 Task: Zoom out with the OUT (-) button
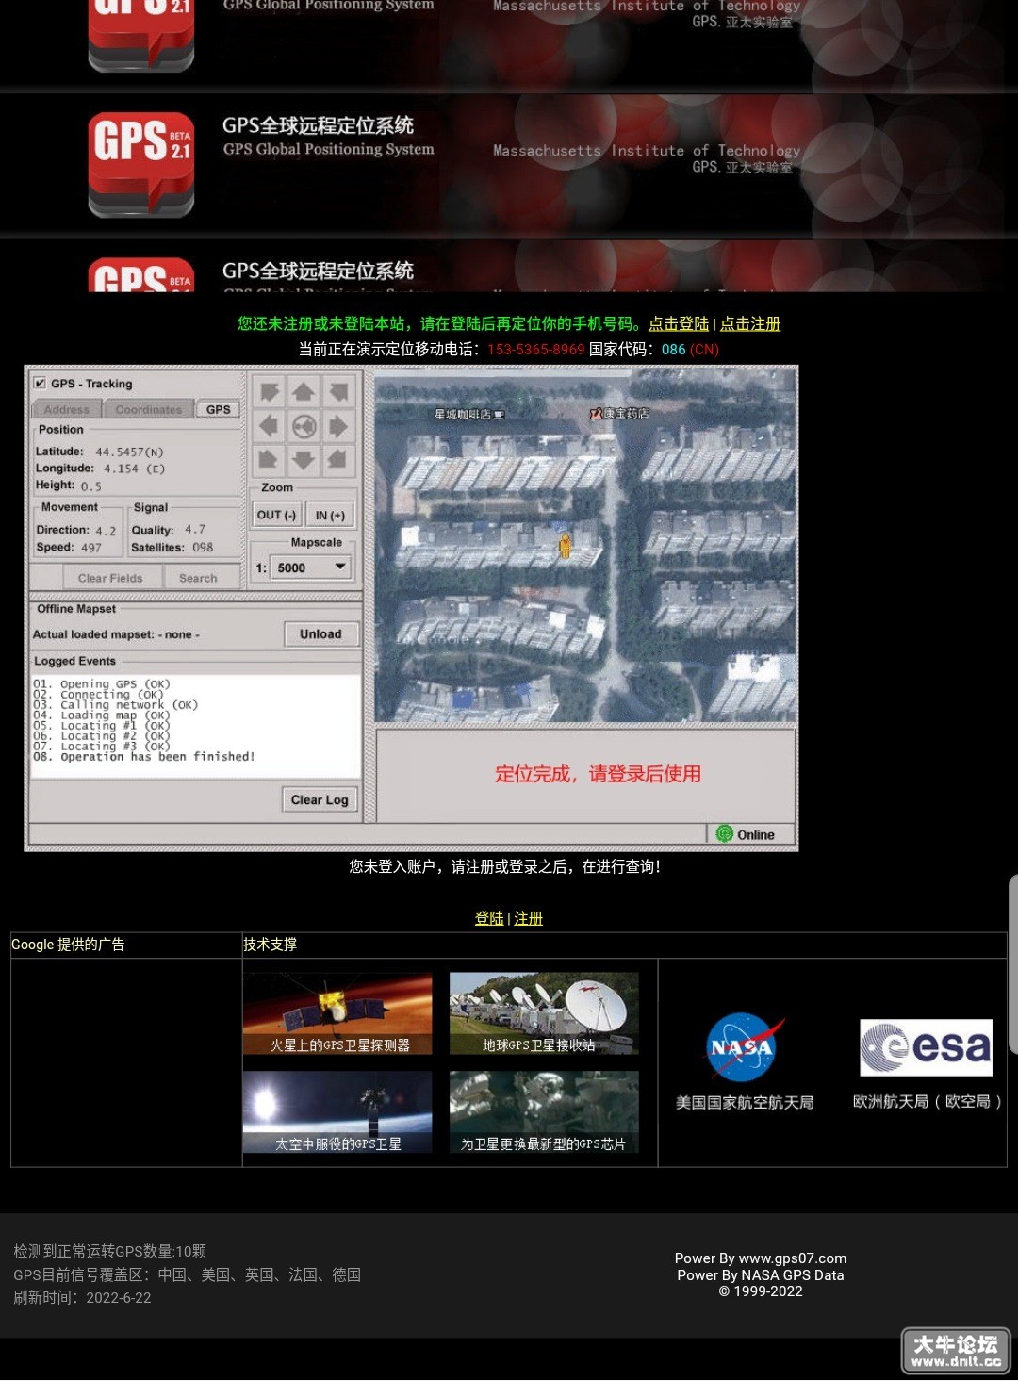click(276, 515)
